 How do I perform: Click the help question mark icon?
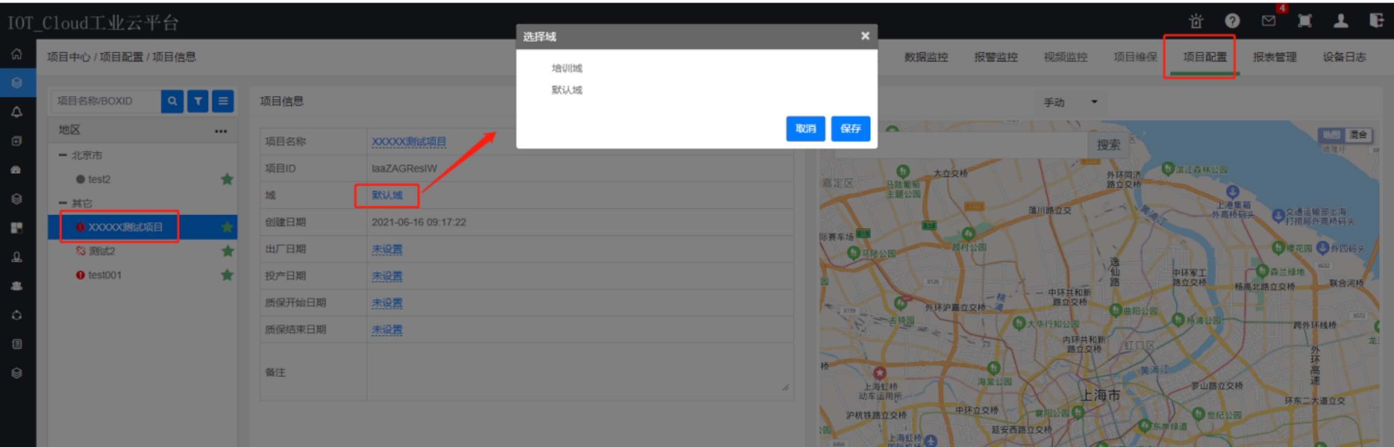click(1232, 21)
